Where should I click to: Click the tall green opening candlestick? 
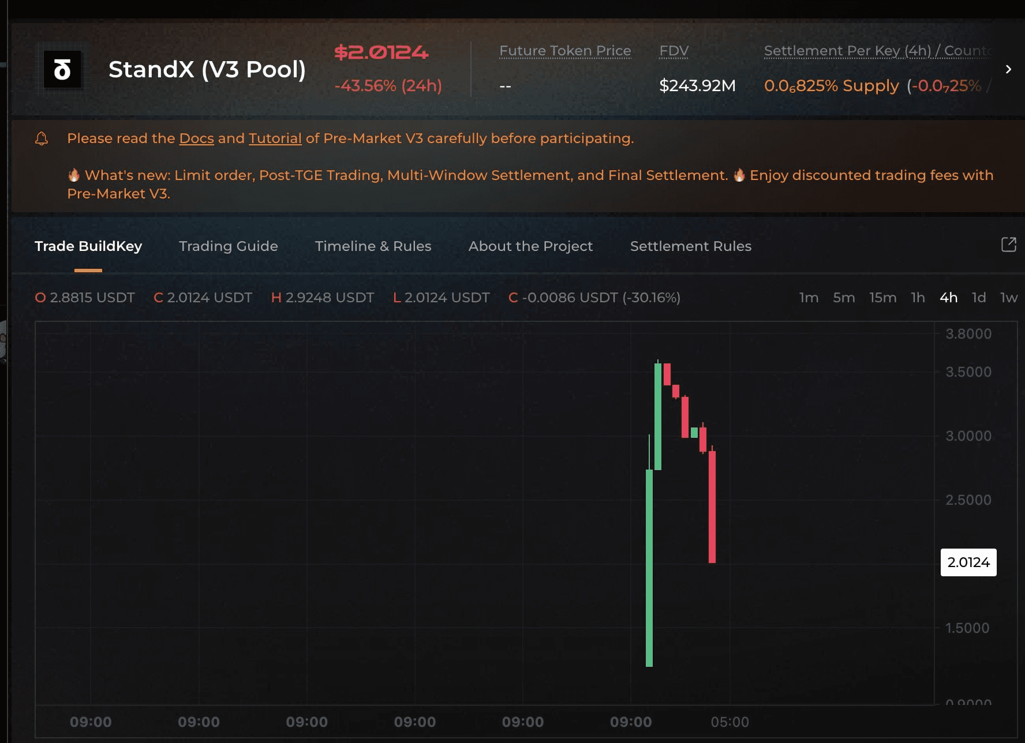[x=649, y=568]
